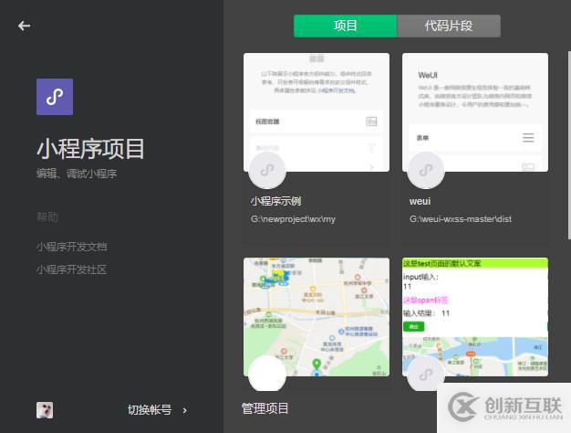Viewport: 571px width, 433px height.
Task: Click the purple mini program logo icon
Action: [54, 97]
